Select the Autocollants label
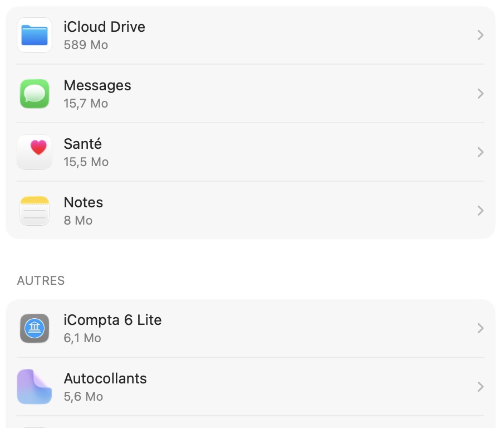500x428 pixels. click(105, 378)
